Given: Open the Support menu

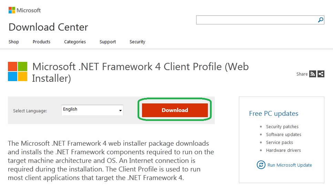Looking at the screenshot, I should click(108, 42).
